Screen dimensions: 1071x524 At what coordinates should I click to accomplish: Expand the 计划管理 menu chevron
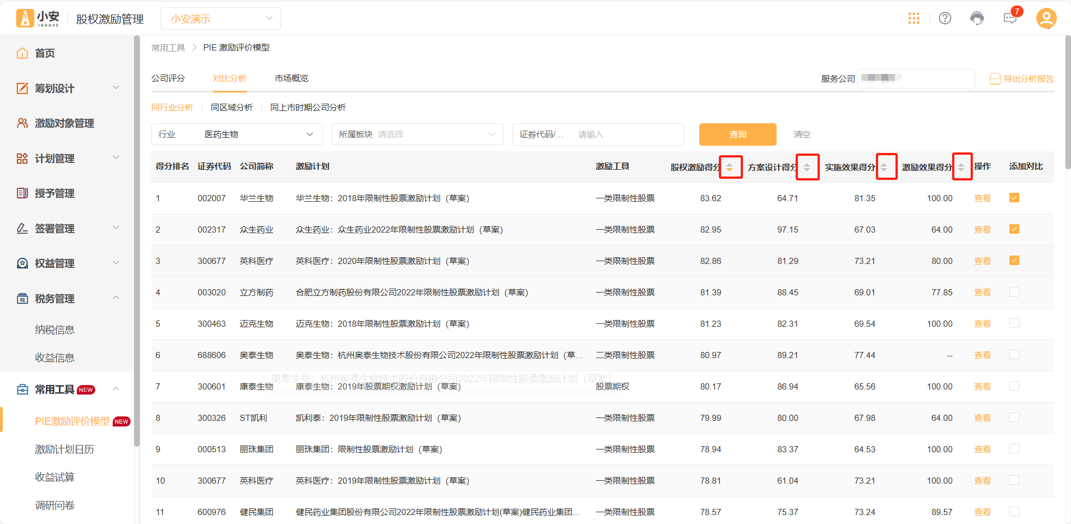click(x=116, y=157)
